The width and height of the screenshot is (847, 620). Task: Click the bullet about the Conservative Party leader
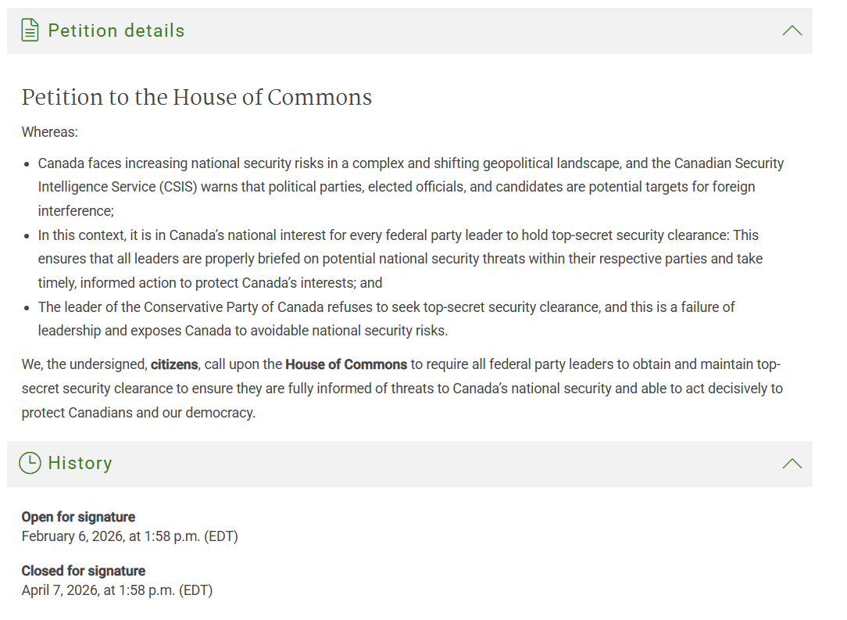click(x=386, y=318)
